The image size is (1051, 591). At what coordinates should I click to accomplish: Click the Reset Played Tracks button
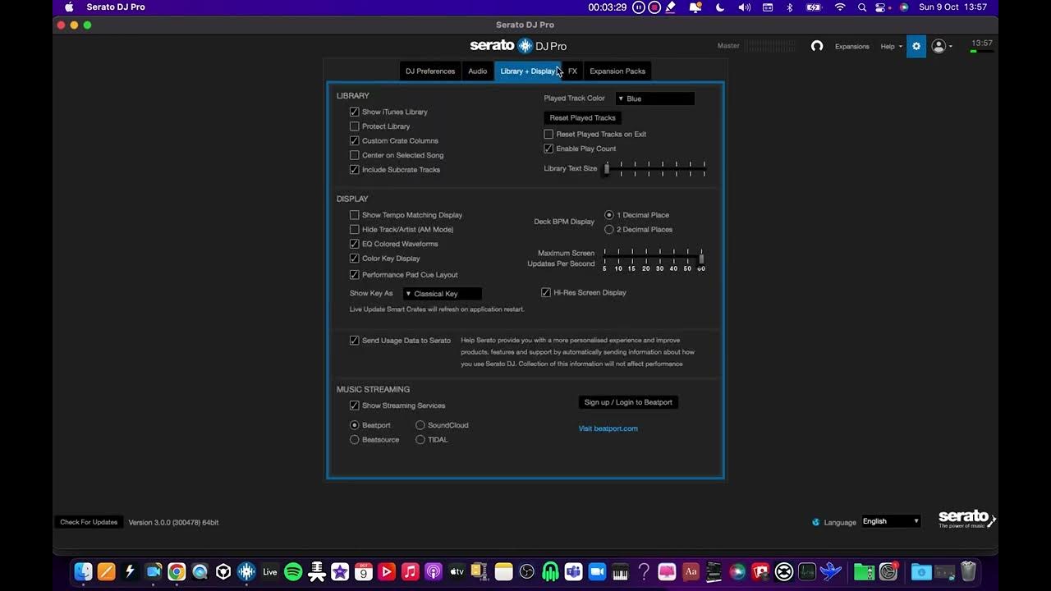[582, 117]
